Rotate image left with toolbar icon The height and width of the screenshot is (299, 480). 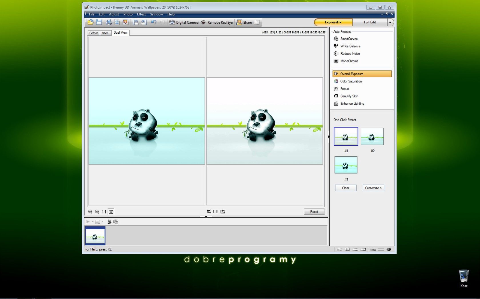click(x=136, y=22)
